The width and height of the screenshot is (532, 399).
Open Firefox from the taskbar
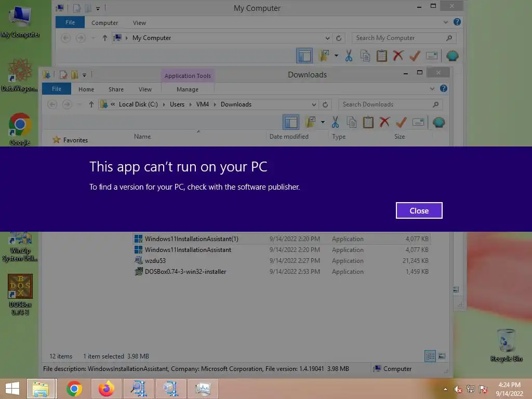point(106,389)
